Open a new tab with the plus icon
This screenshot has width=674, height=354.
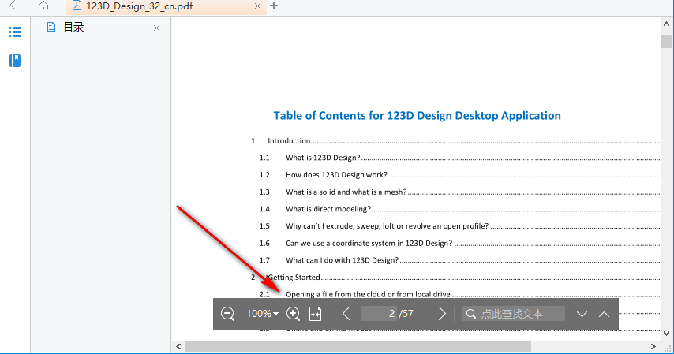point(274,6)
